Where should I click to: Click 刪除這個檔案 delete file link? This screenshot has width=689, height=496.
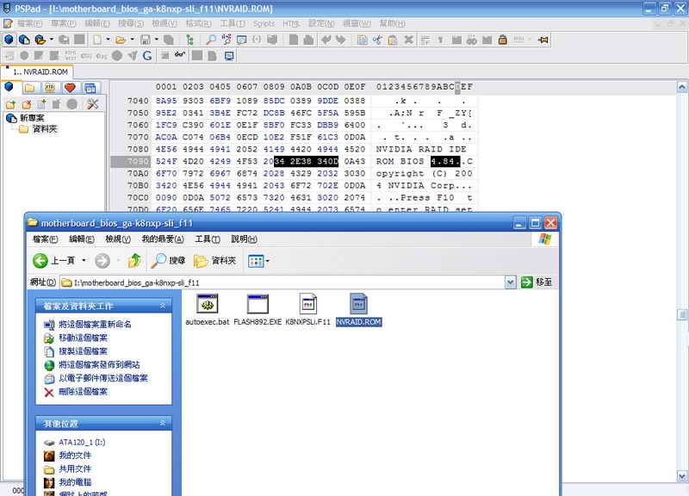point(82,392)
